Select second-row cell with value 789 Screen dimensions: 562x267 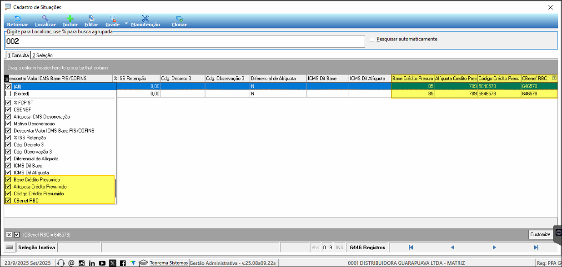(456, 94)
